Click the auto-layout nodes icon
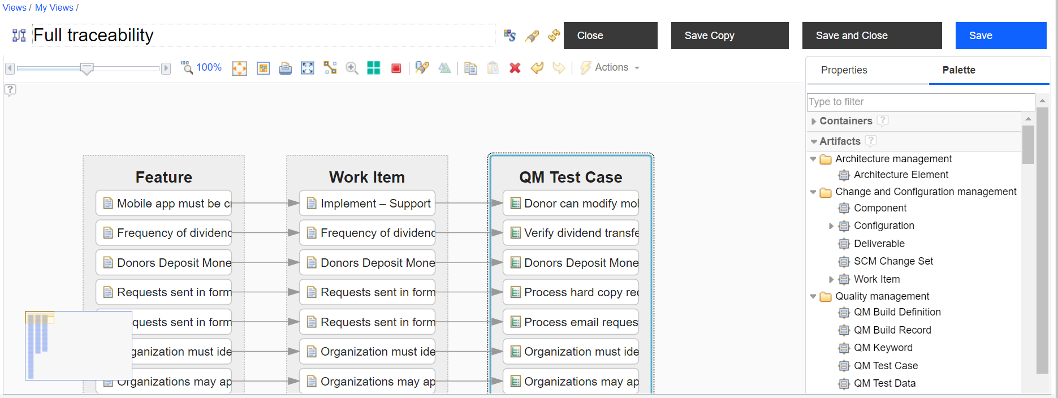This screenshot has height=398, width=1058. coord(330,68)
